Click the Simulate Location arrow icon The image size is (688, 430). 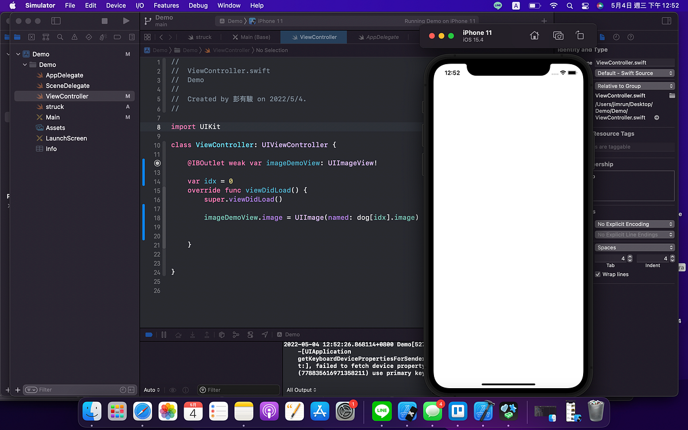pos(265,334)
